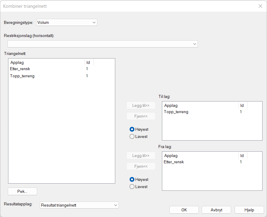This screenshot has width=267, height=217.
Task: Click Fjern<< next to Fra lag
Action: (x=141, y=166)
